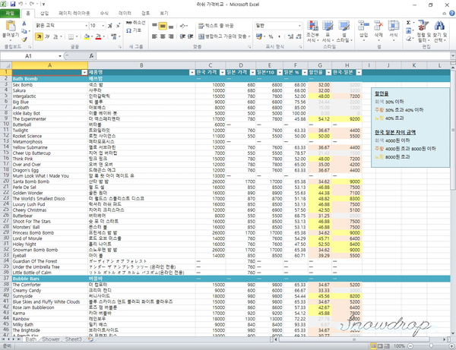Switch to the 삽입 ribbon tab

click(x=44, y=13)
